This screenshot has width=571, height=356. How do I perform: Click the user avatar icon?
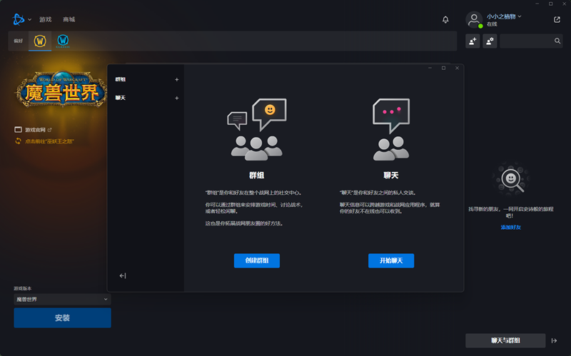474,19
